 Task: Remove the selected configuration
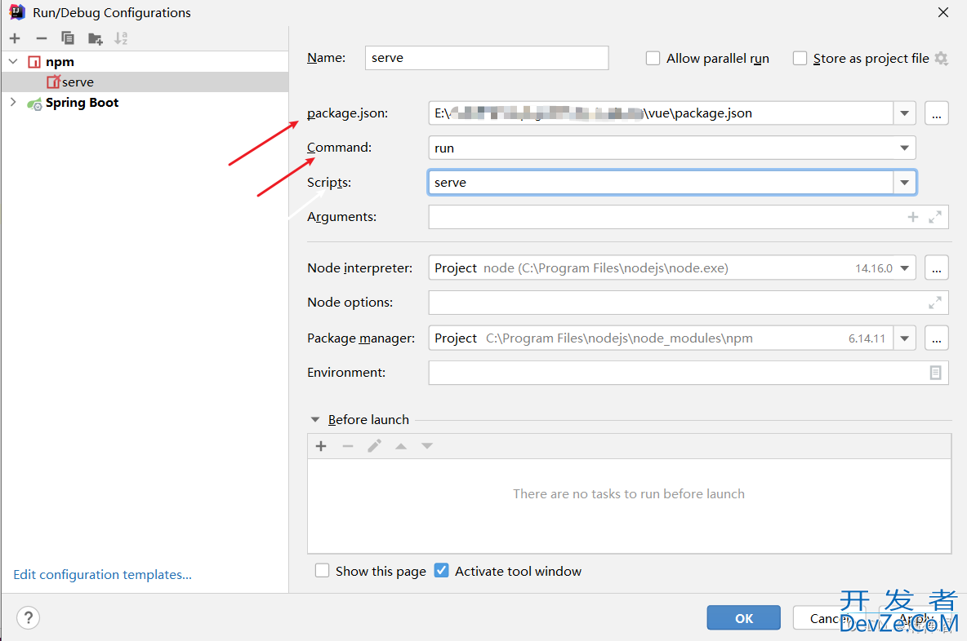(x=42, y=38)
